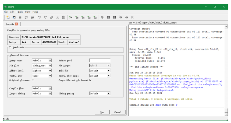Open the Fit flow dropdown

(42, 66)
